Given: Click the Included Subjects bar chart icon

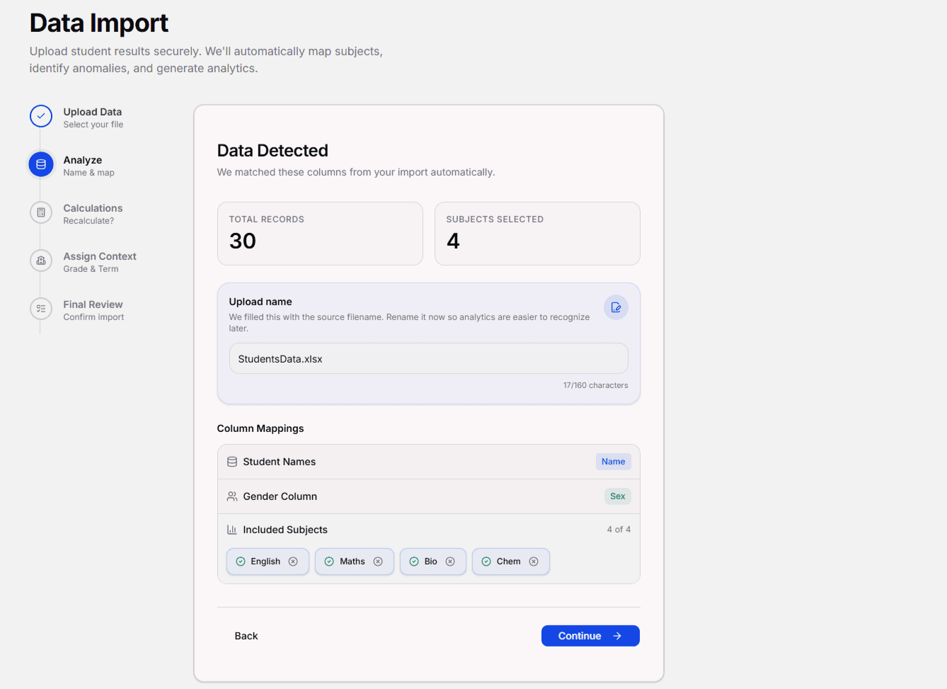Looking at the screenshot, I should pos(232,530).
